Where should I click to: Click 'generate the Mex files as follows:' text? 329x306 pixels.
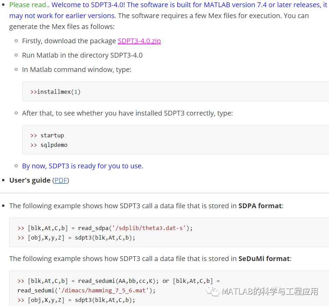click(62, 27)
